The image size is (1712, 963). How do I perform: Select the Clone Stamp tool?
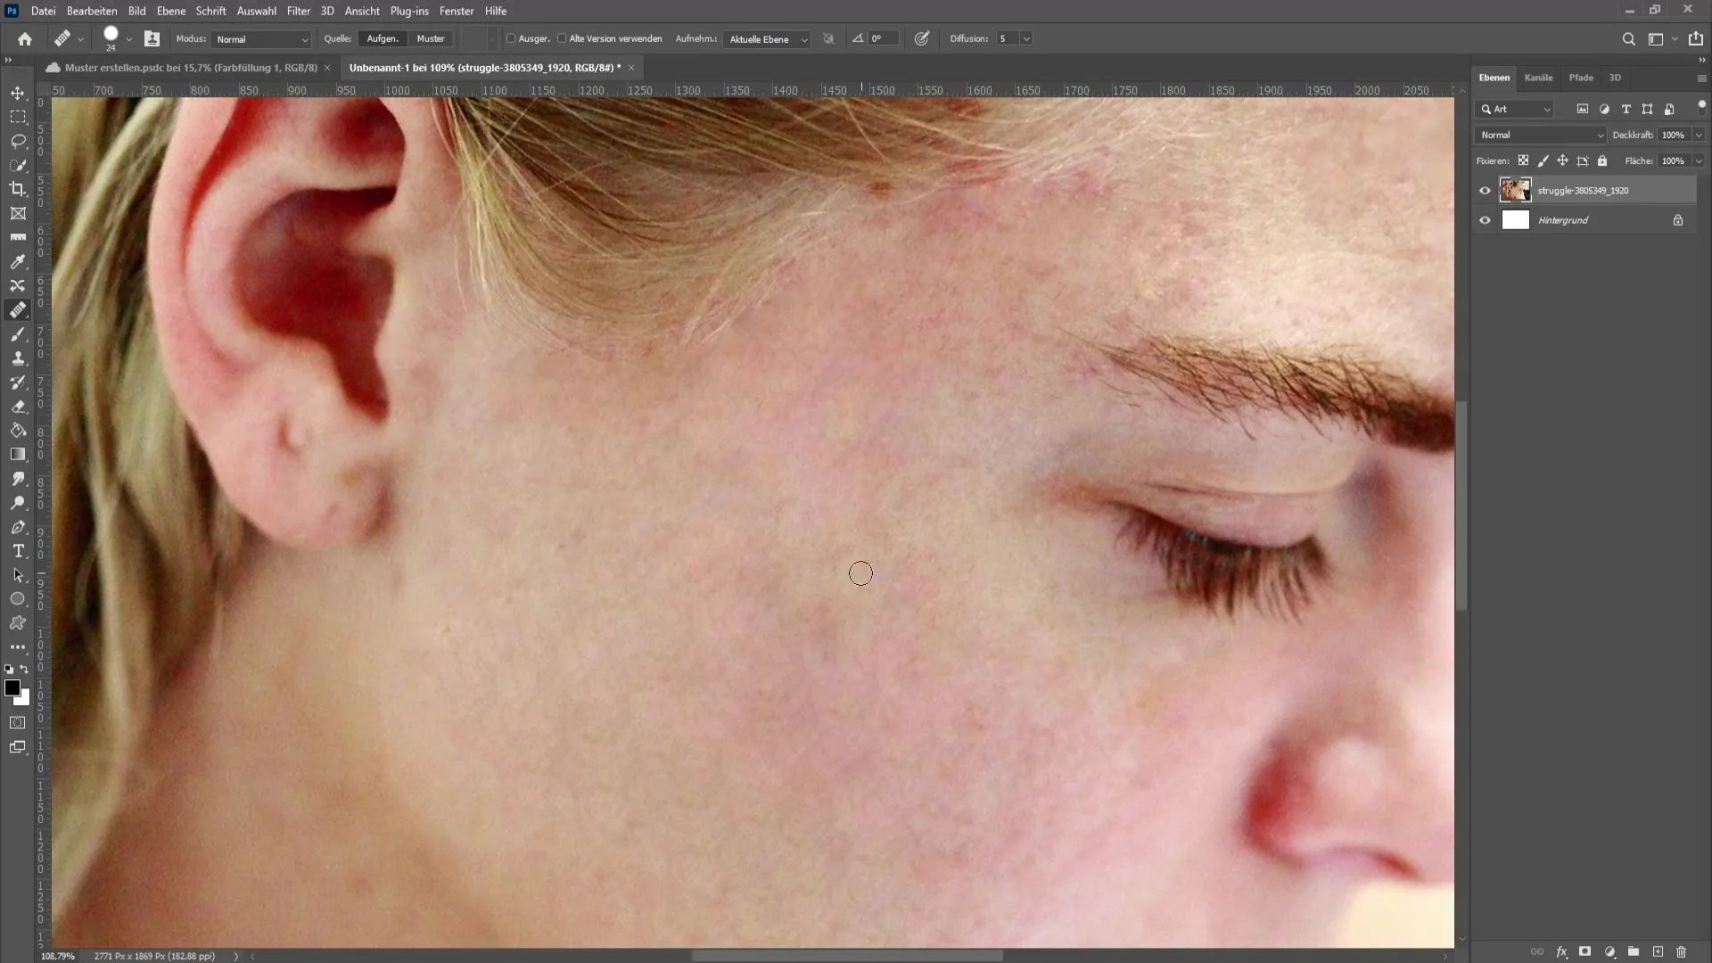tap(18, 358)
